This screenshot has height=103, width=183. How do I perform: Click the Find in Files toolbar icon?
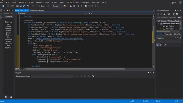pyautogui.click(x=64, y=6)
